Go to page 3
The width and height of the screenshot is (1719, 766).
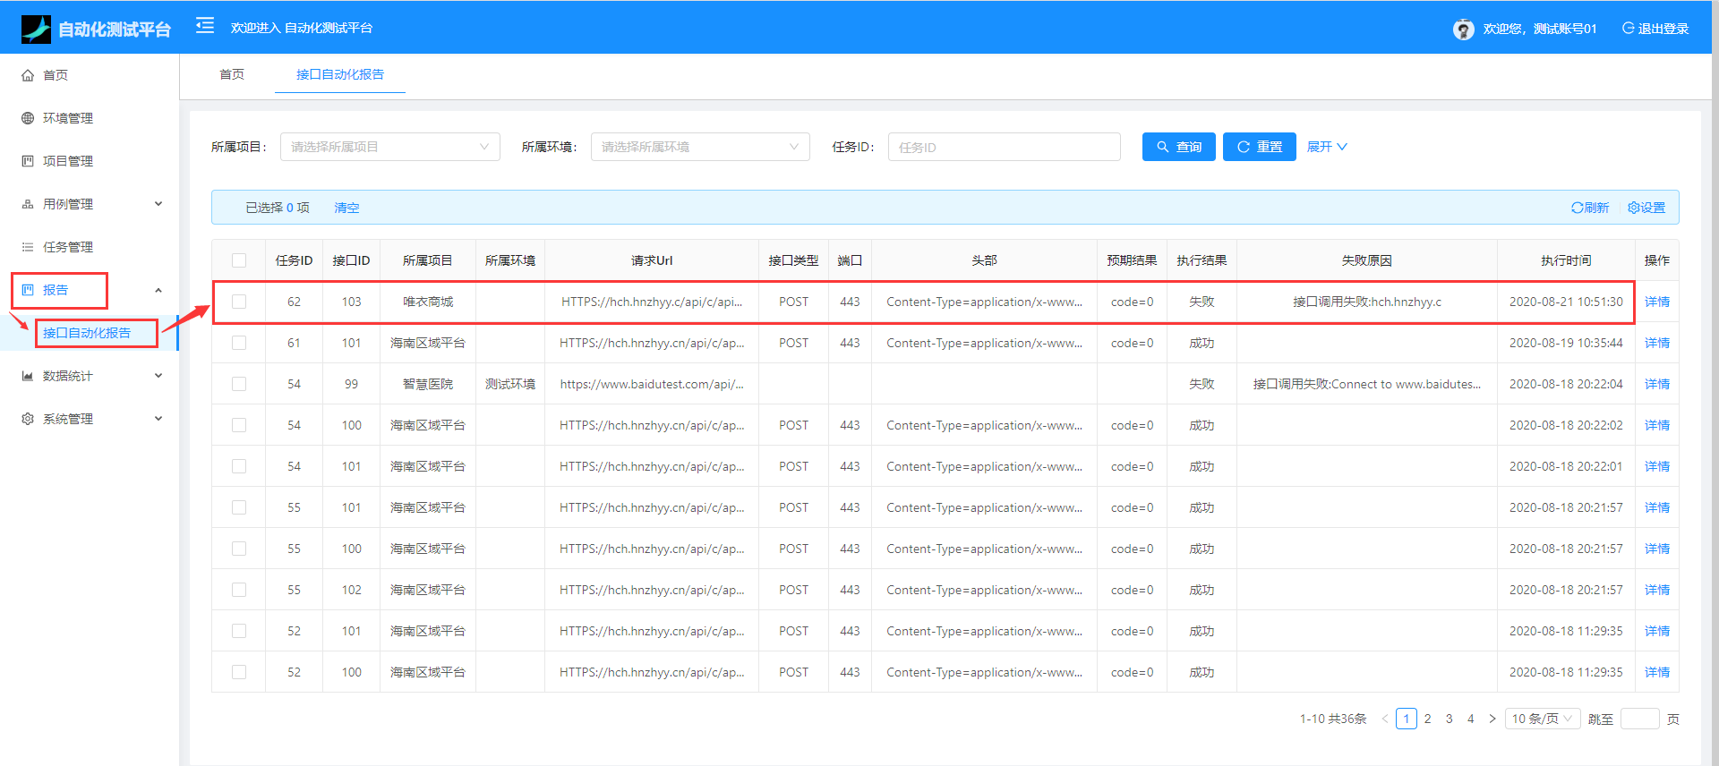click(1450, 719)
